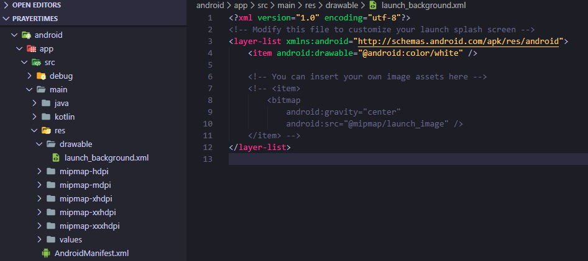Click the open main folder icon
Image resolution: width=588 pixels, height=261 pixels.
(x=41, y=90)
